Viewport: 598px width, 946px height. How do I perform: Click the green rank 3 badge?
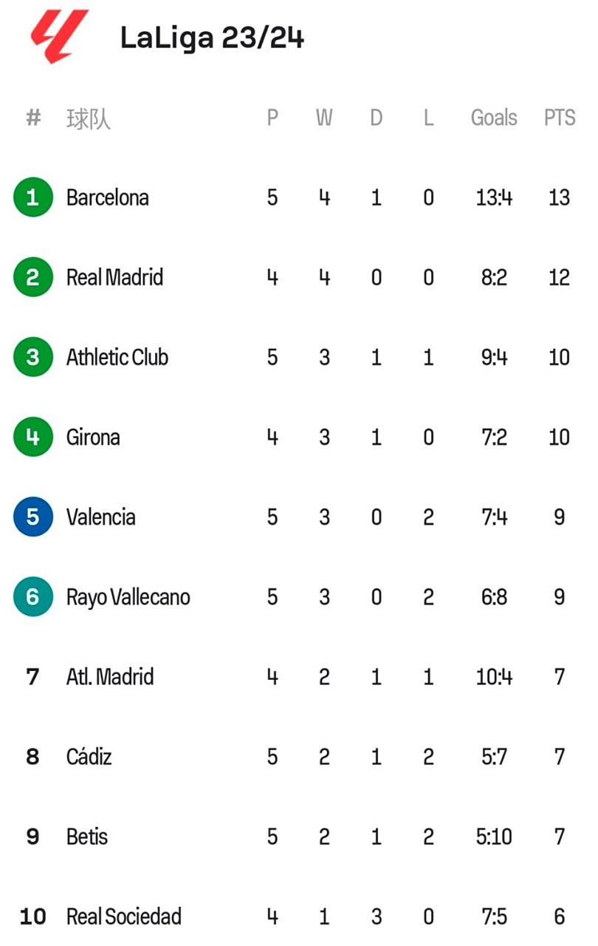pos(33,357)
